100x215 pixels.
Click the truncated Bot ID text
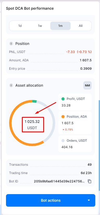point(59,181)
